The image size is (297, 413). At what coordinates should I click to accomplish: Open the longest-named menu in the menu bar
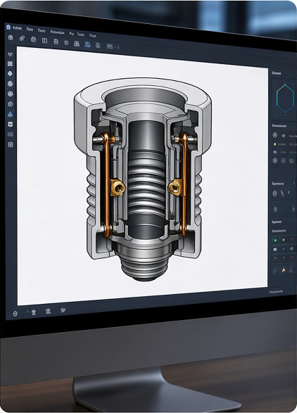point(58,32)
